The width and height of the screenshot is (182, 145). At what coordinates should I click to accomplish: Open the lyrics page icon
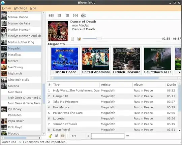tap(72, 39)
